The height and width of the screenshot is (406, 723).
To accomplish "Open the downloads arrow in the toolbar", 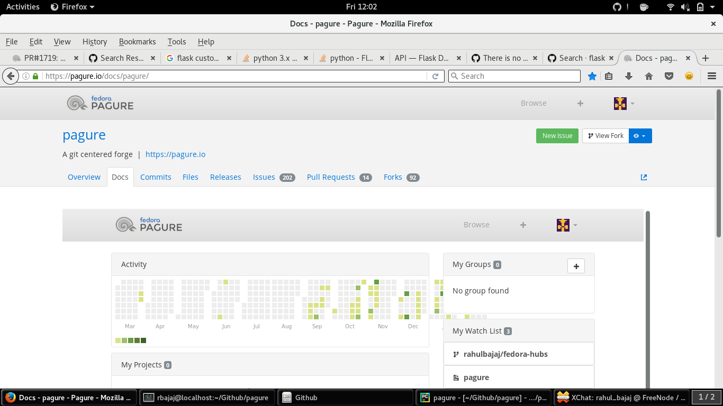I will point(629,76).
